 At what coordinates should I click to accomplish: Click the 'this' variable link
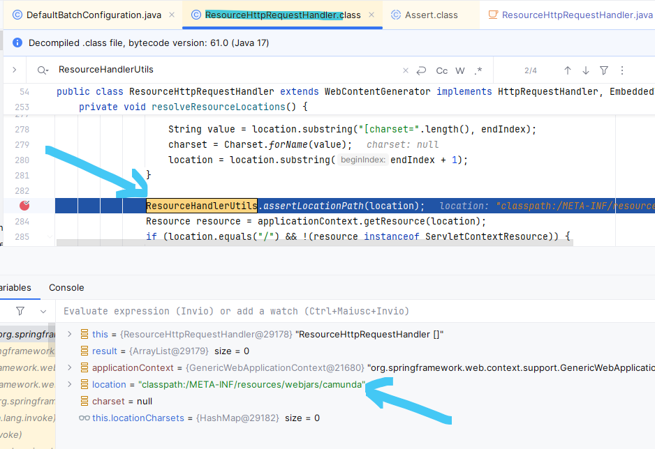click(100, 333)
